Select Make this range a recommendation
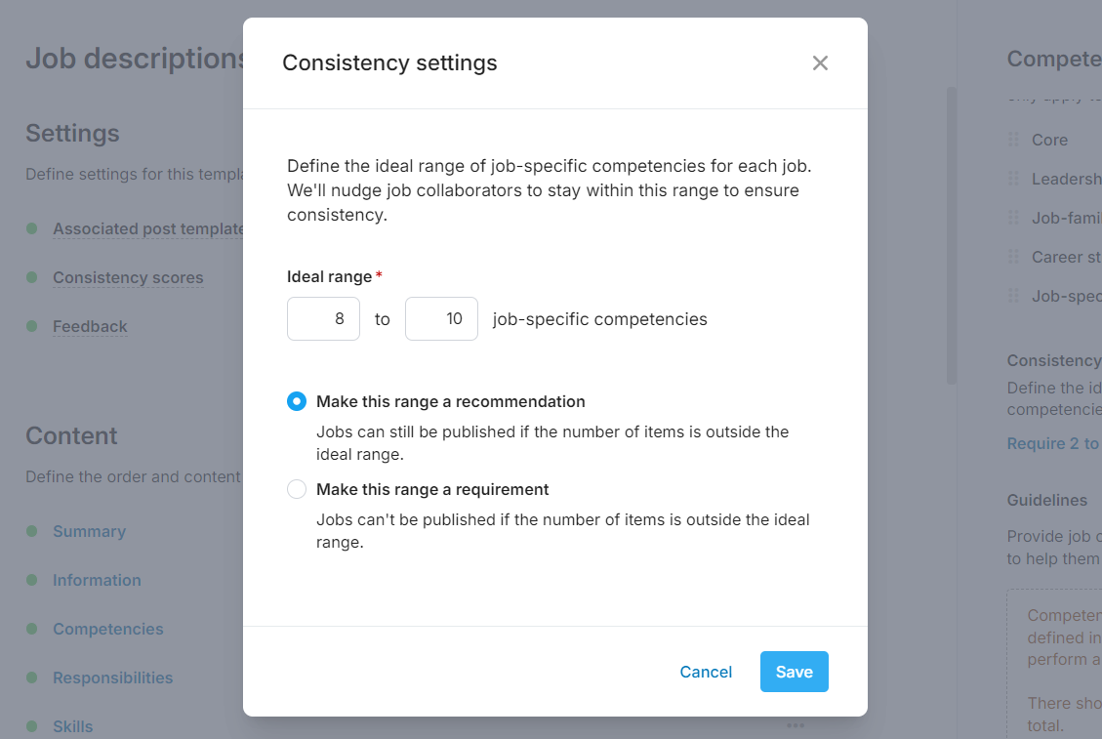The image size is (1102, 739). coord(296,400)
